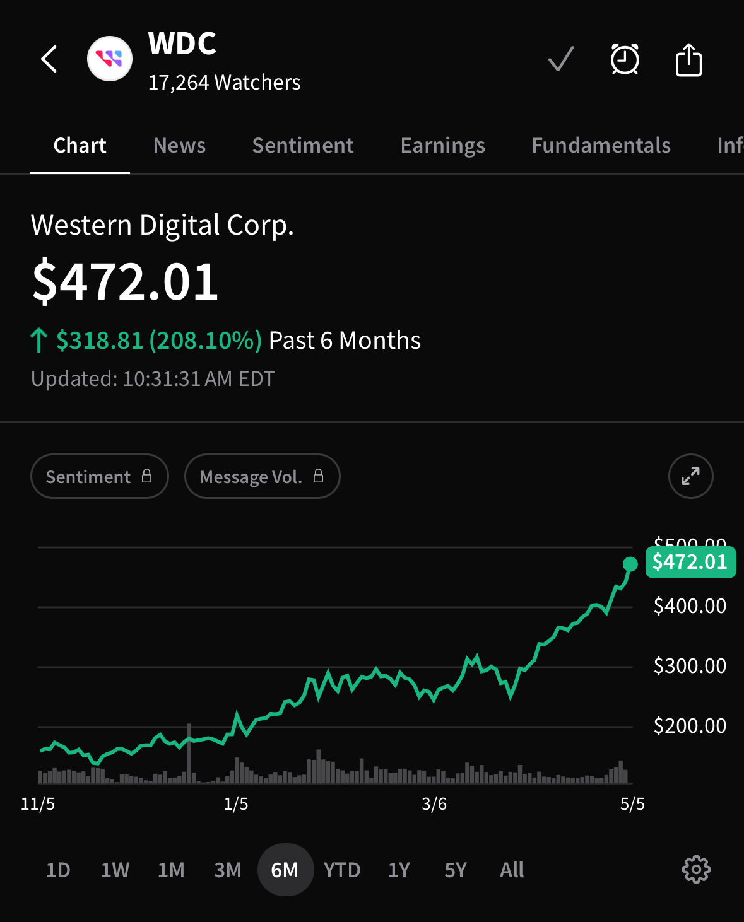Tap the $200.00 axis label

click(x=690, y=726)
